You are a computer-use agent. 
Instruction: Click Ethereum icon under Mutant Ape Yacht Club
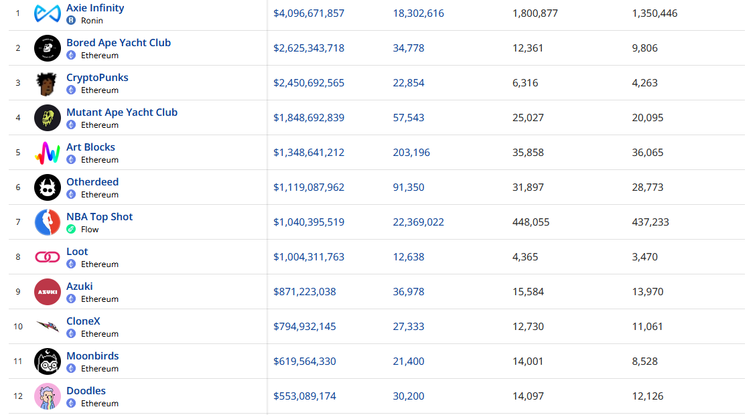click(x=71, y=125)
